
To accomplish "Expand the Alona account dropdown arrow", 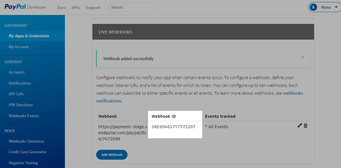I will pos(336,7).
